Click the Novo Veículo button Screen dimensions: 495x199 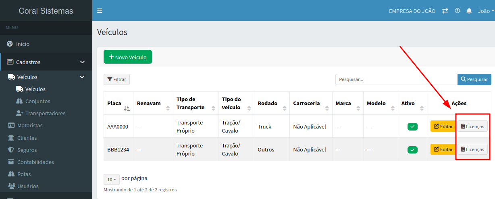coord(128,57)
